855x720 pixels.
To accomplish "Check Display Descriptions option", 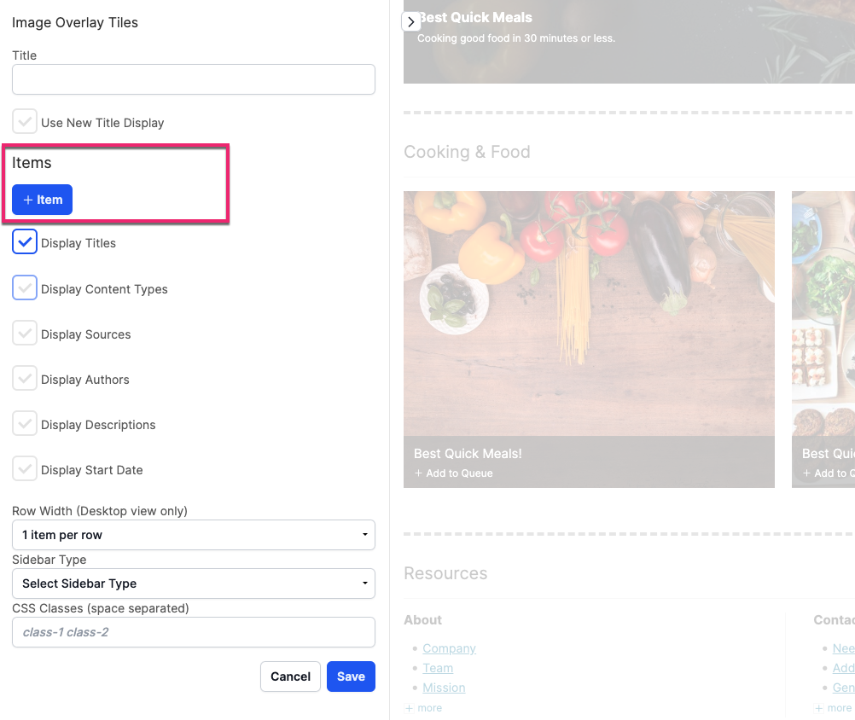I will (25, 423).
